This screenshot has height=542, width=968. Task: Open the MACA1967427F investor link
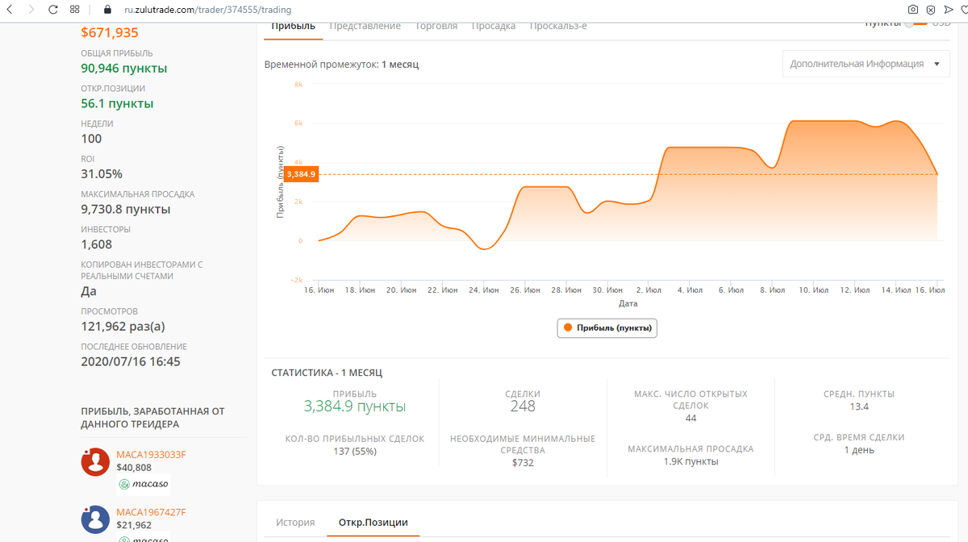tap(151, 512)
